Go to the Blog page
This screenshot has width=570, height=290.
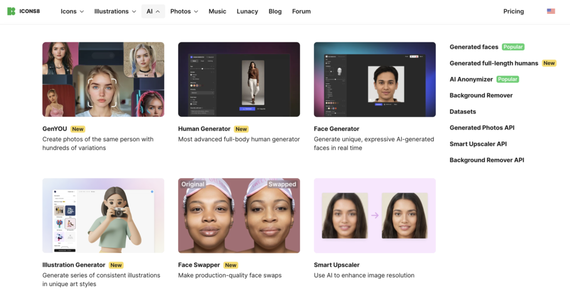(275, 11)
